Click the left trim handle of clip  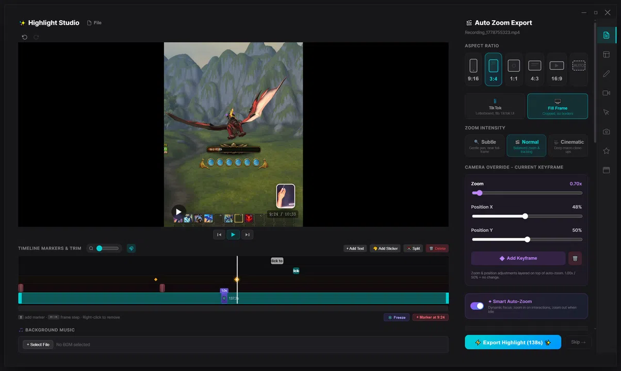click(x=20, y=298)
